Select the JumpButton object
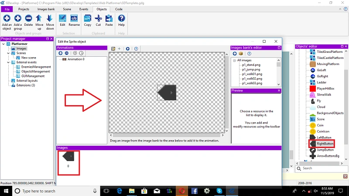The width and height of the screenshot is (349, 196). tap(325, 150)
